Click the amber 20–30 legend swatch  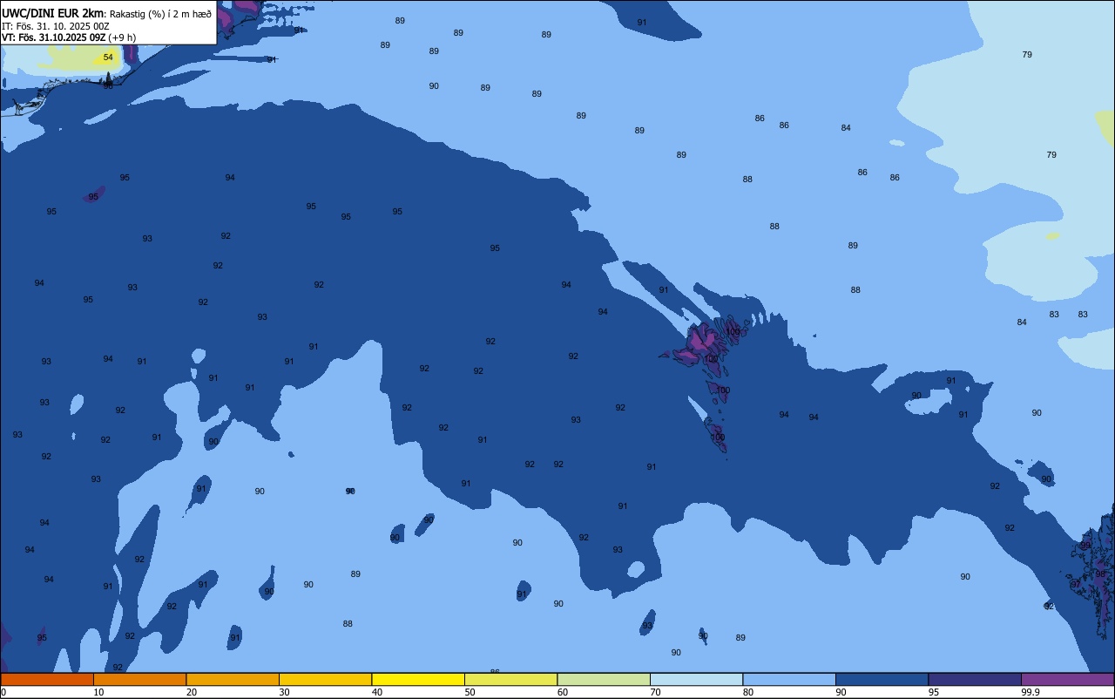pos(233,679)
